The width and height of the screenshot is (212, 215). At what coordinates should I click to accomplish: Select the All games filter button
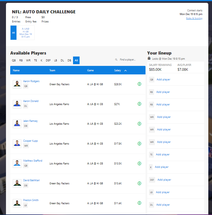13,33
